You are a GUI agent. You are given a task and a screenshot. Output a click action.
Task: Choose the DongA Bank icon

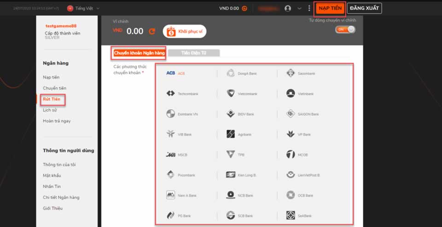coord(231,73)
